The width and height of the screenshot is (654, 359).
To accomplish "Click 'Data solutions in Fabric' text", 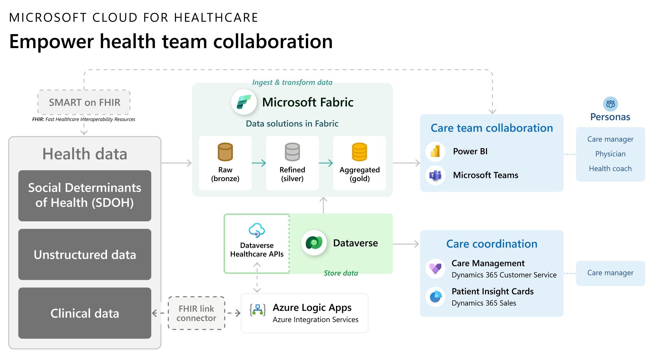I will (x=292, y=124).
